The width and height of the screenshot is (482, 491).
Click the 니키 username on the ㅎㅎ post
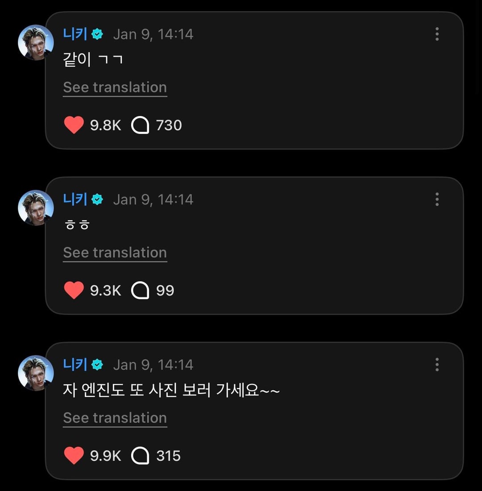tap(75, 199)
